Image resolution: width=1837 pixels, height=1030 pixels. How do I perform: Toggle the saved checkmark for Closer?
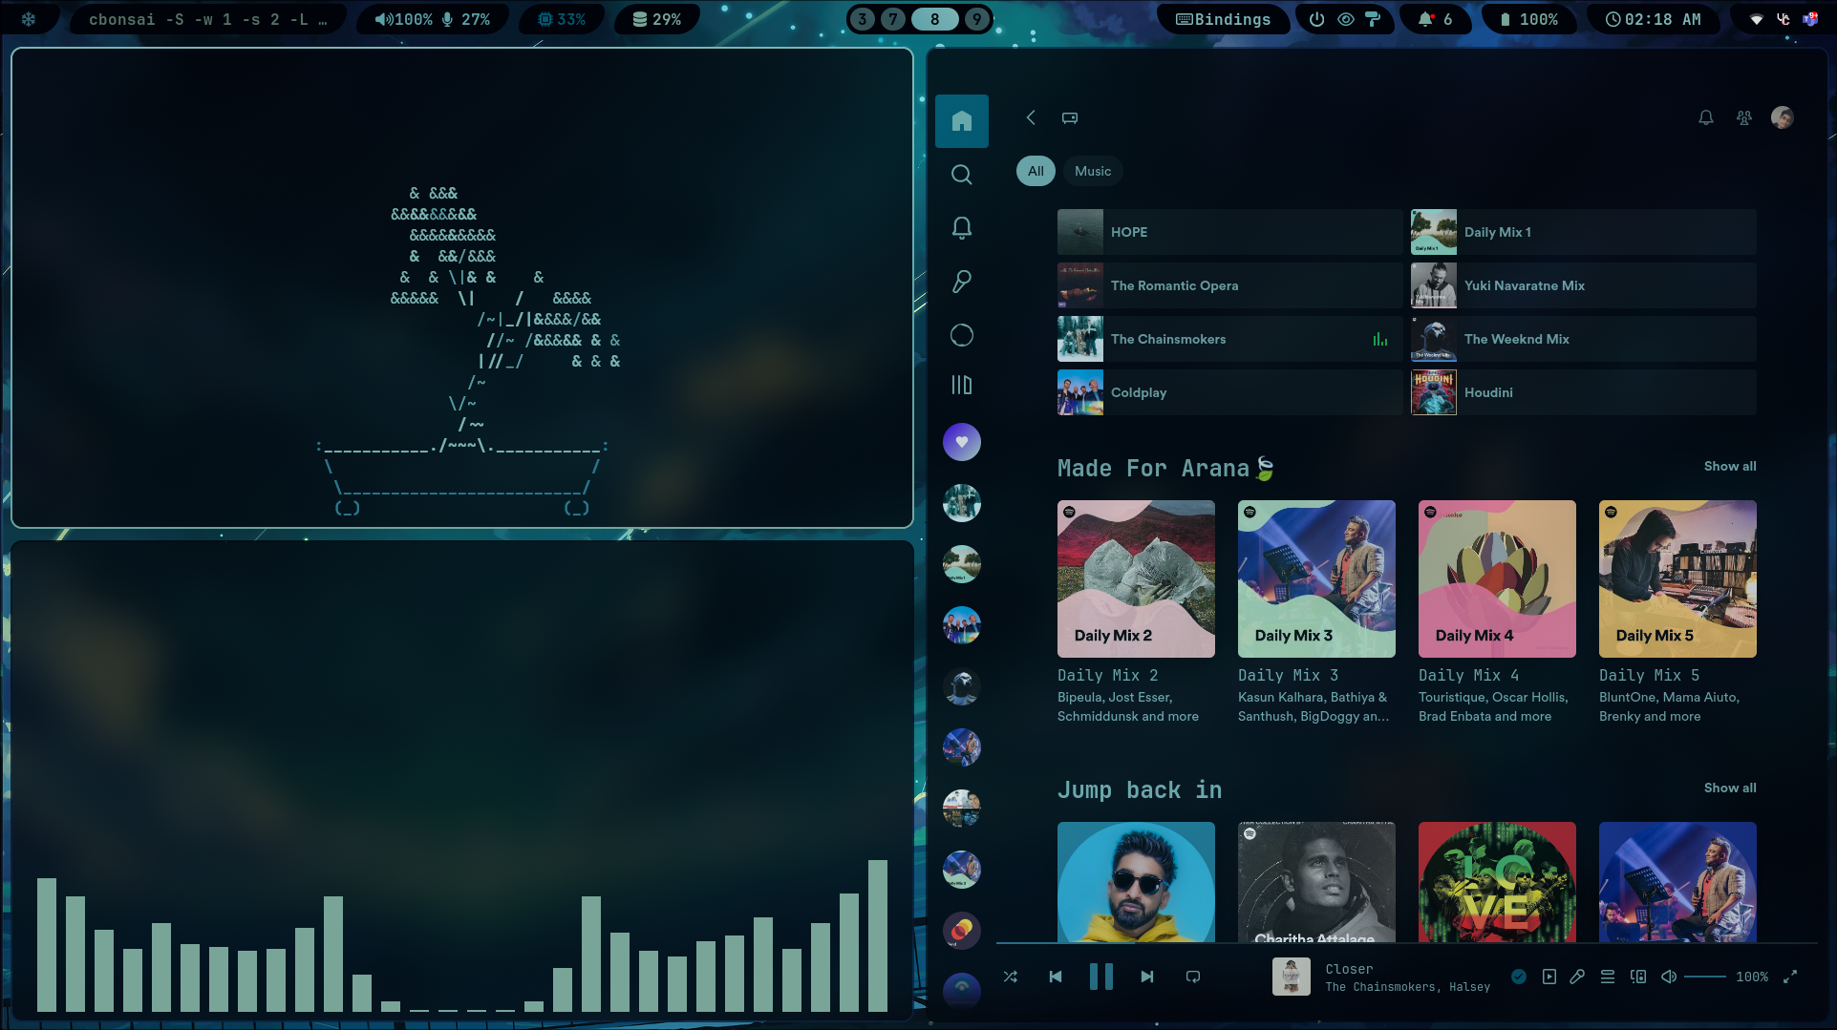pyautogui.click(x=1519, y=977)
